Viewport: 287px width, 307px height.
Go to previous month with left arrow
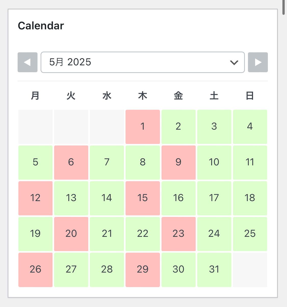(x=28, y=62)
